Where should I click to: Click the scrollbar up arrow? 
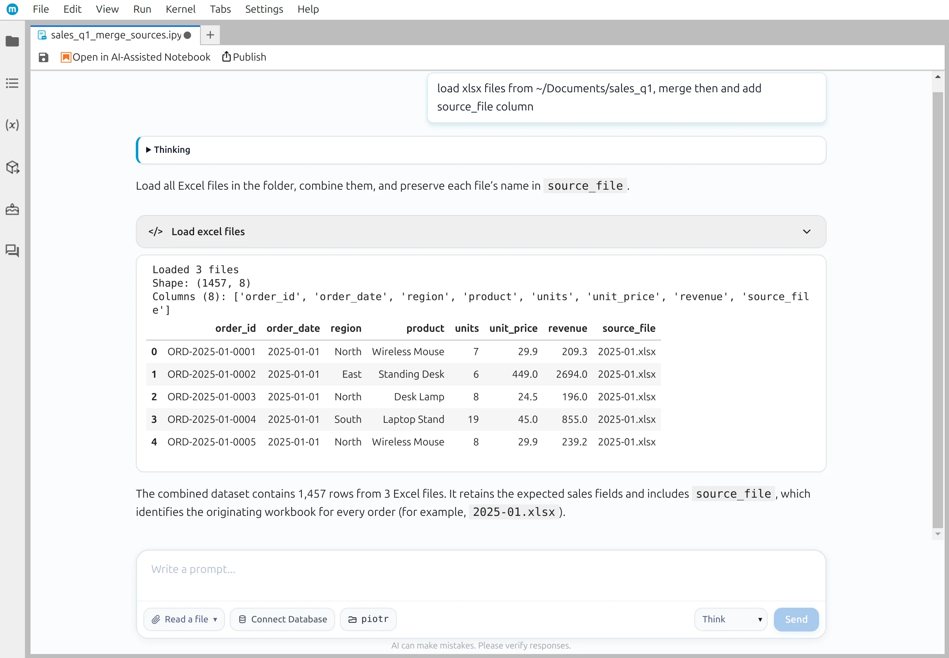pos(938,77)
